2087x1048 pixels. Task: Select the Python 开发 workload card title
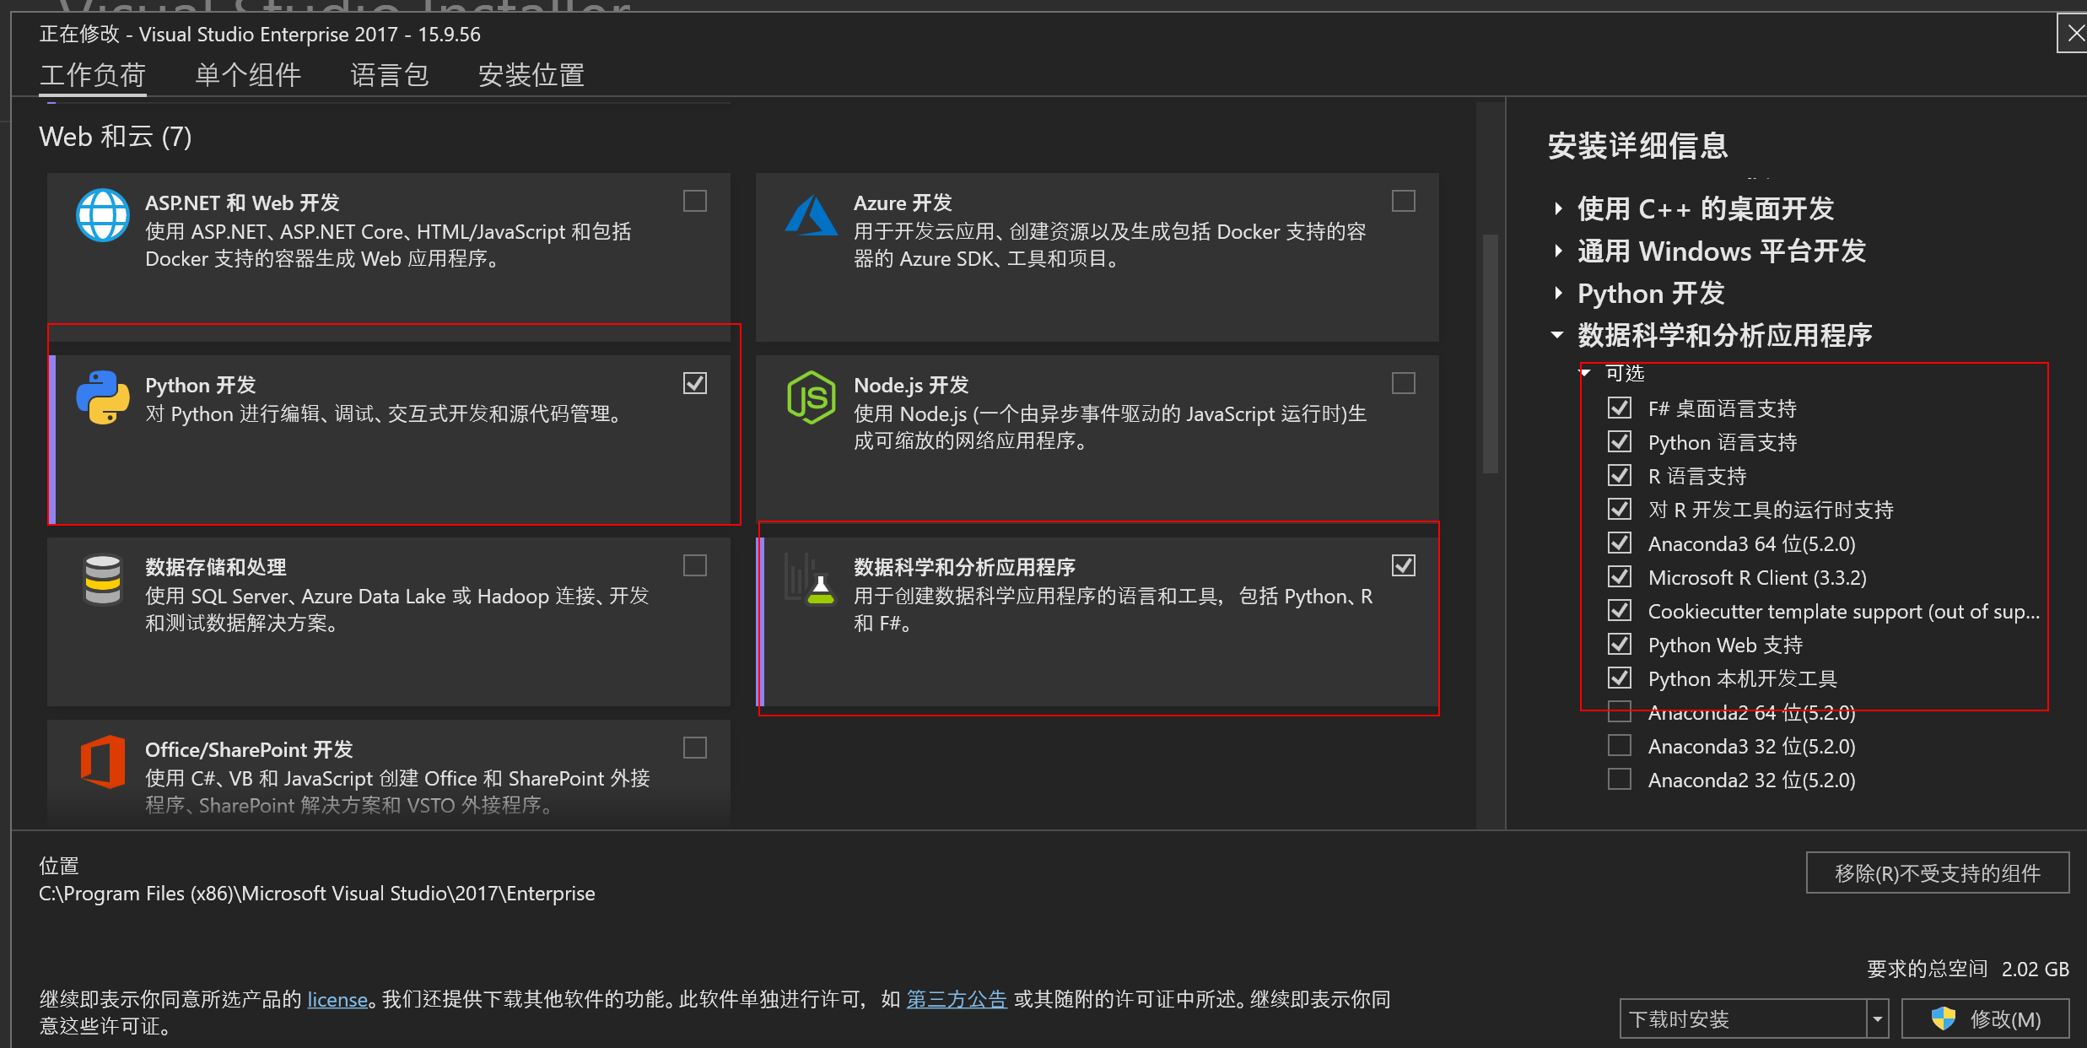201,385
